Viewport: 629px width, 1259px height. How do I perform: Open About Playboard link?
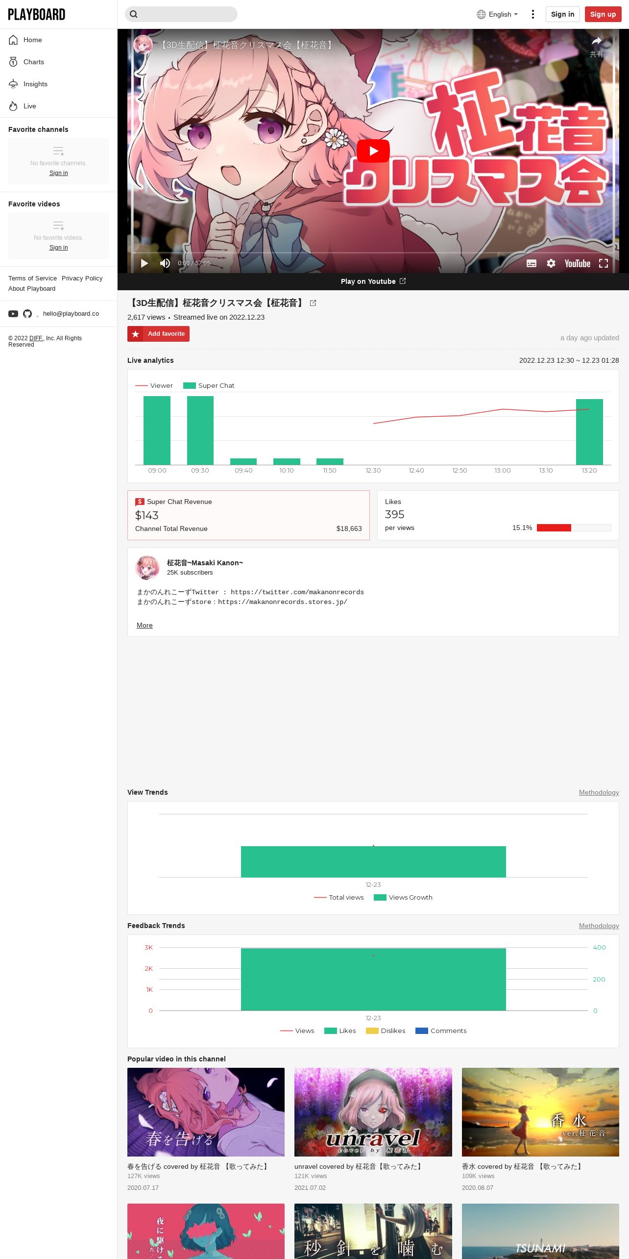32,288
